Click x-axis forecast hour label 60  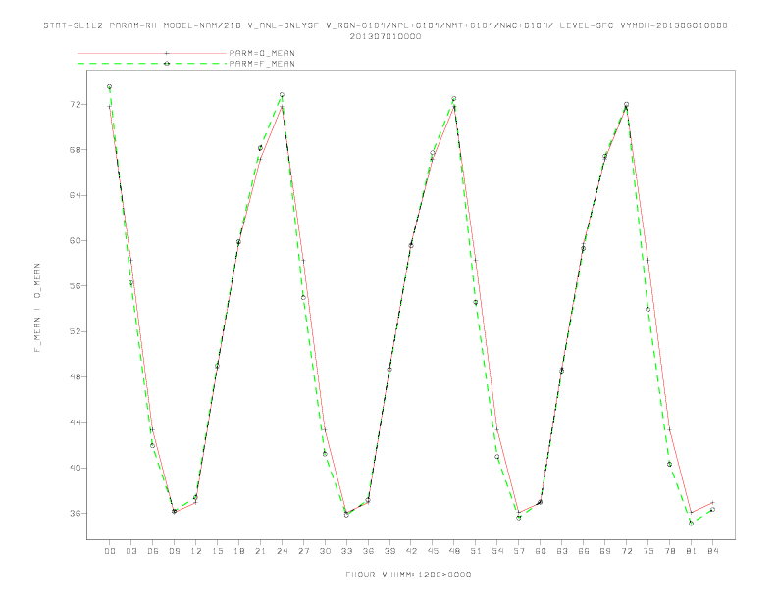pos(541,551)
